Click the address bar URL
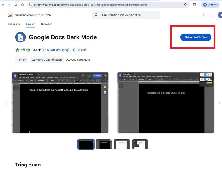The image size is (222, 175). pyautogui.click(x=90, y=5)
